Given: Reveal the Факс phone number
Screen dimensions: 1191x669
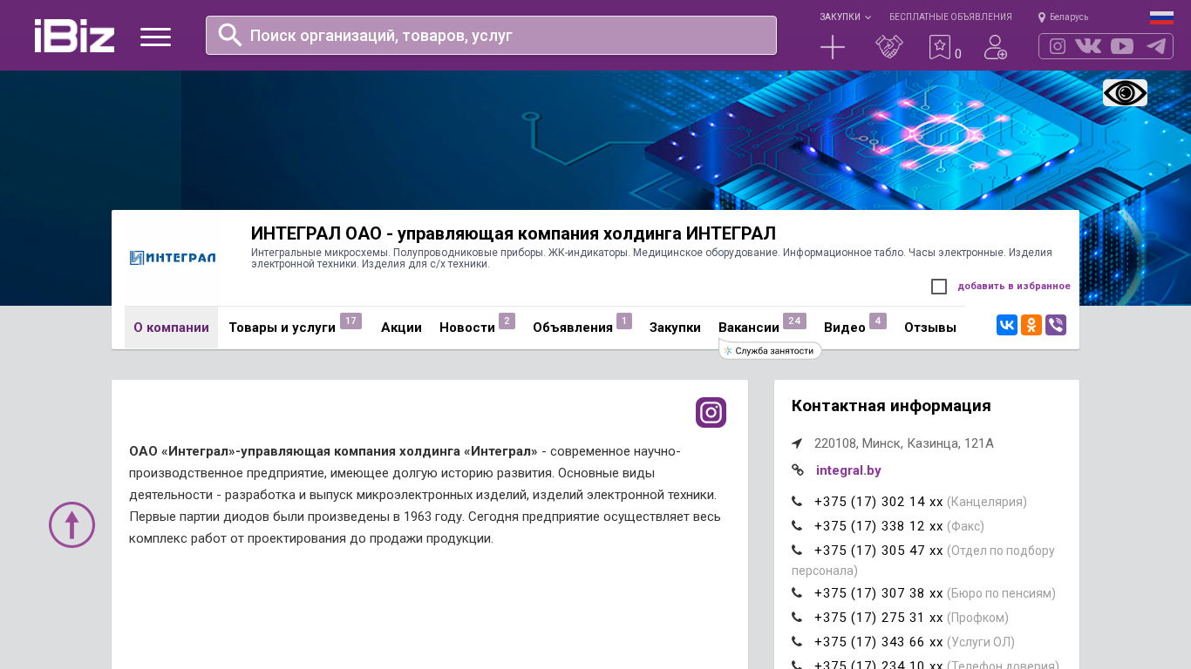Looking at the screenshot, I should [x=879, y=526].
